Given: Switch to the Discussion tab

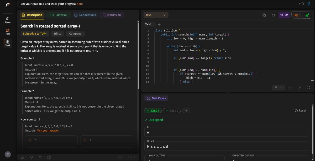Looking at the screenshot, I should click(x=112, y=15).
